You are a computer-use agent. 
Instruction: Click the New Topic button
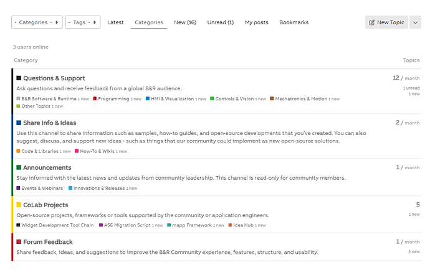click(386, 22)
